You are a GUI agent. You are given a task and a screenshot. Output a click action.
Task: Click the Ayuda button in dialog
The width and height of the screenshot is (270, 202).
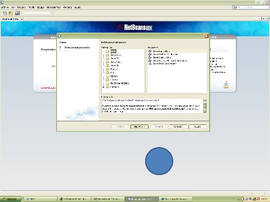tap(198, 126)
